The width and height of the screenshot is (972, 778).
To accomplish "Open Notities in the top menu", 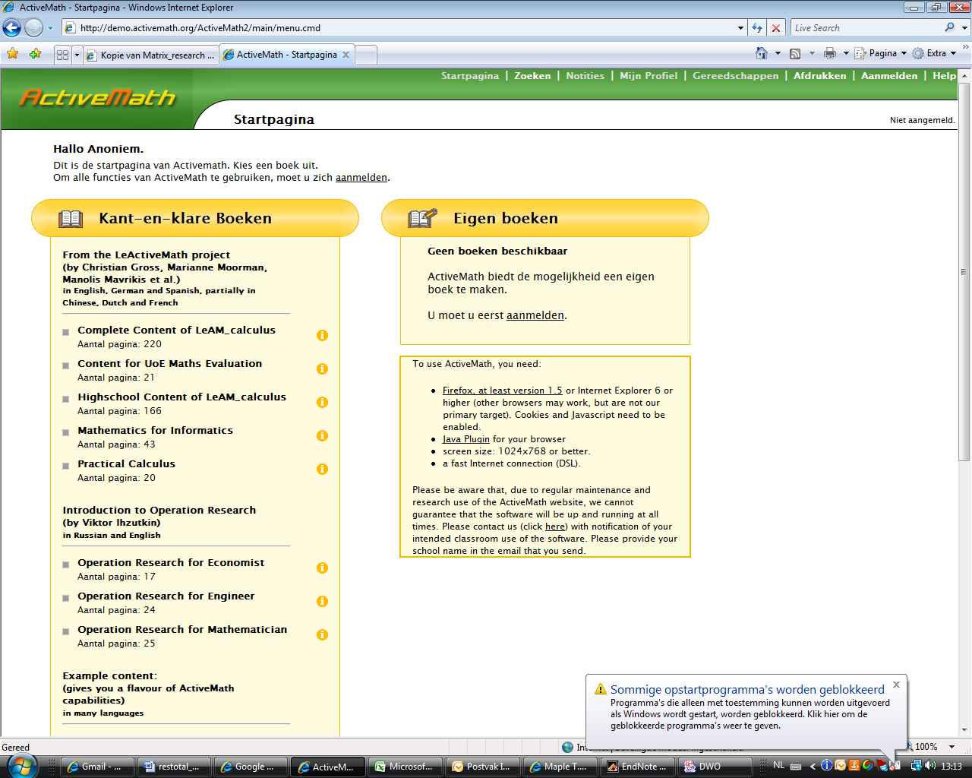I will tap(585, 76).
